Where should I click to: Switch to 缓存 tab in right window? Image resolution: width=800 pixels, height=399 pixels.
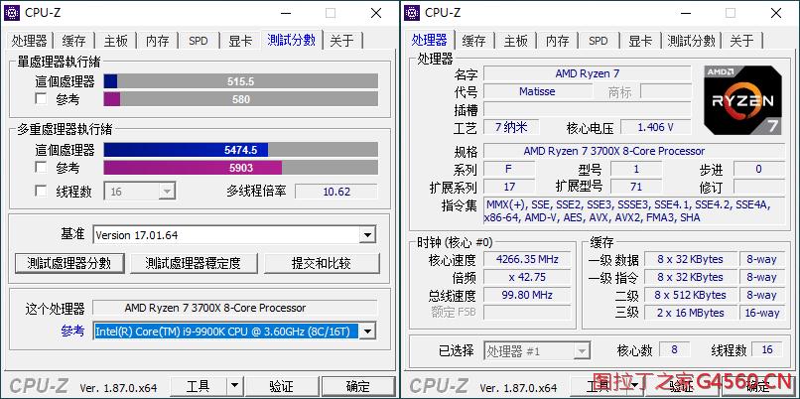coord(474,41)
